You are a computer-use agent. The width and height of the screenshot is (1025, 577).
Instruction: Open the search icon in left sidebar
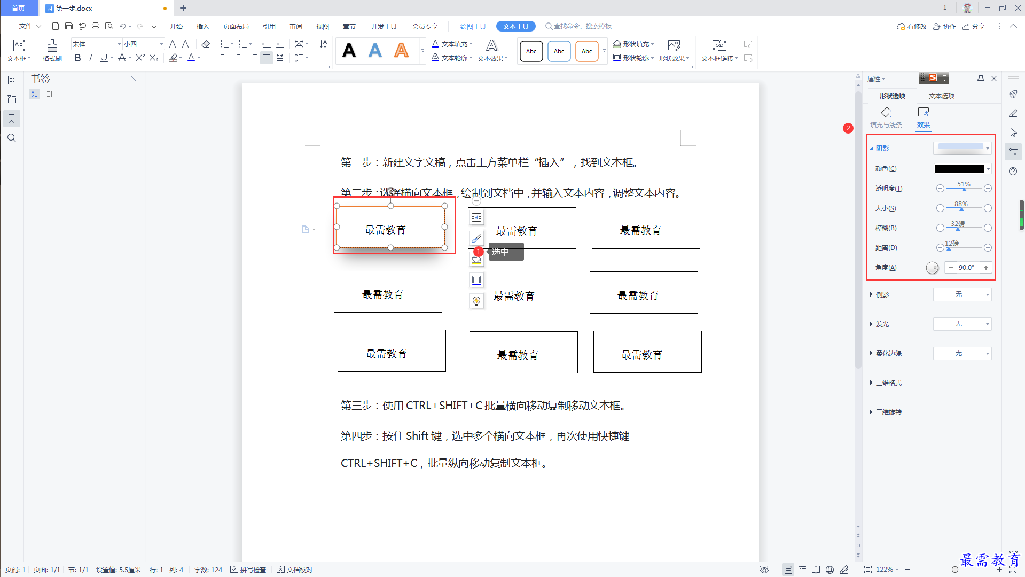point(11,138)
